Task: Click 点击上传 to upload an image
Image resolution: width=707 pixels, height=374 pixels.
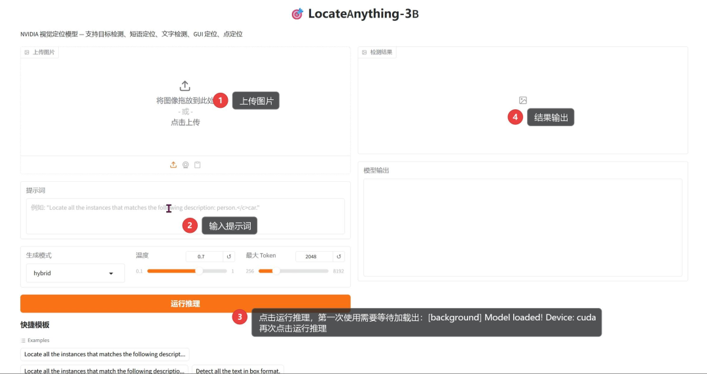Action: coord(185,122)
